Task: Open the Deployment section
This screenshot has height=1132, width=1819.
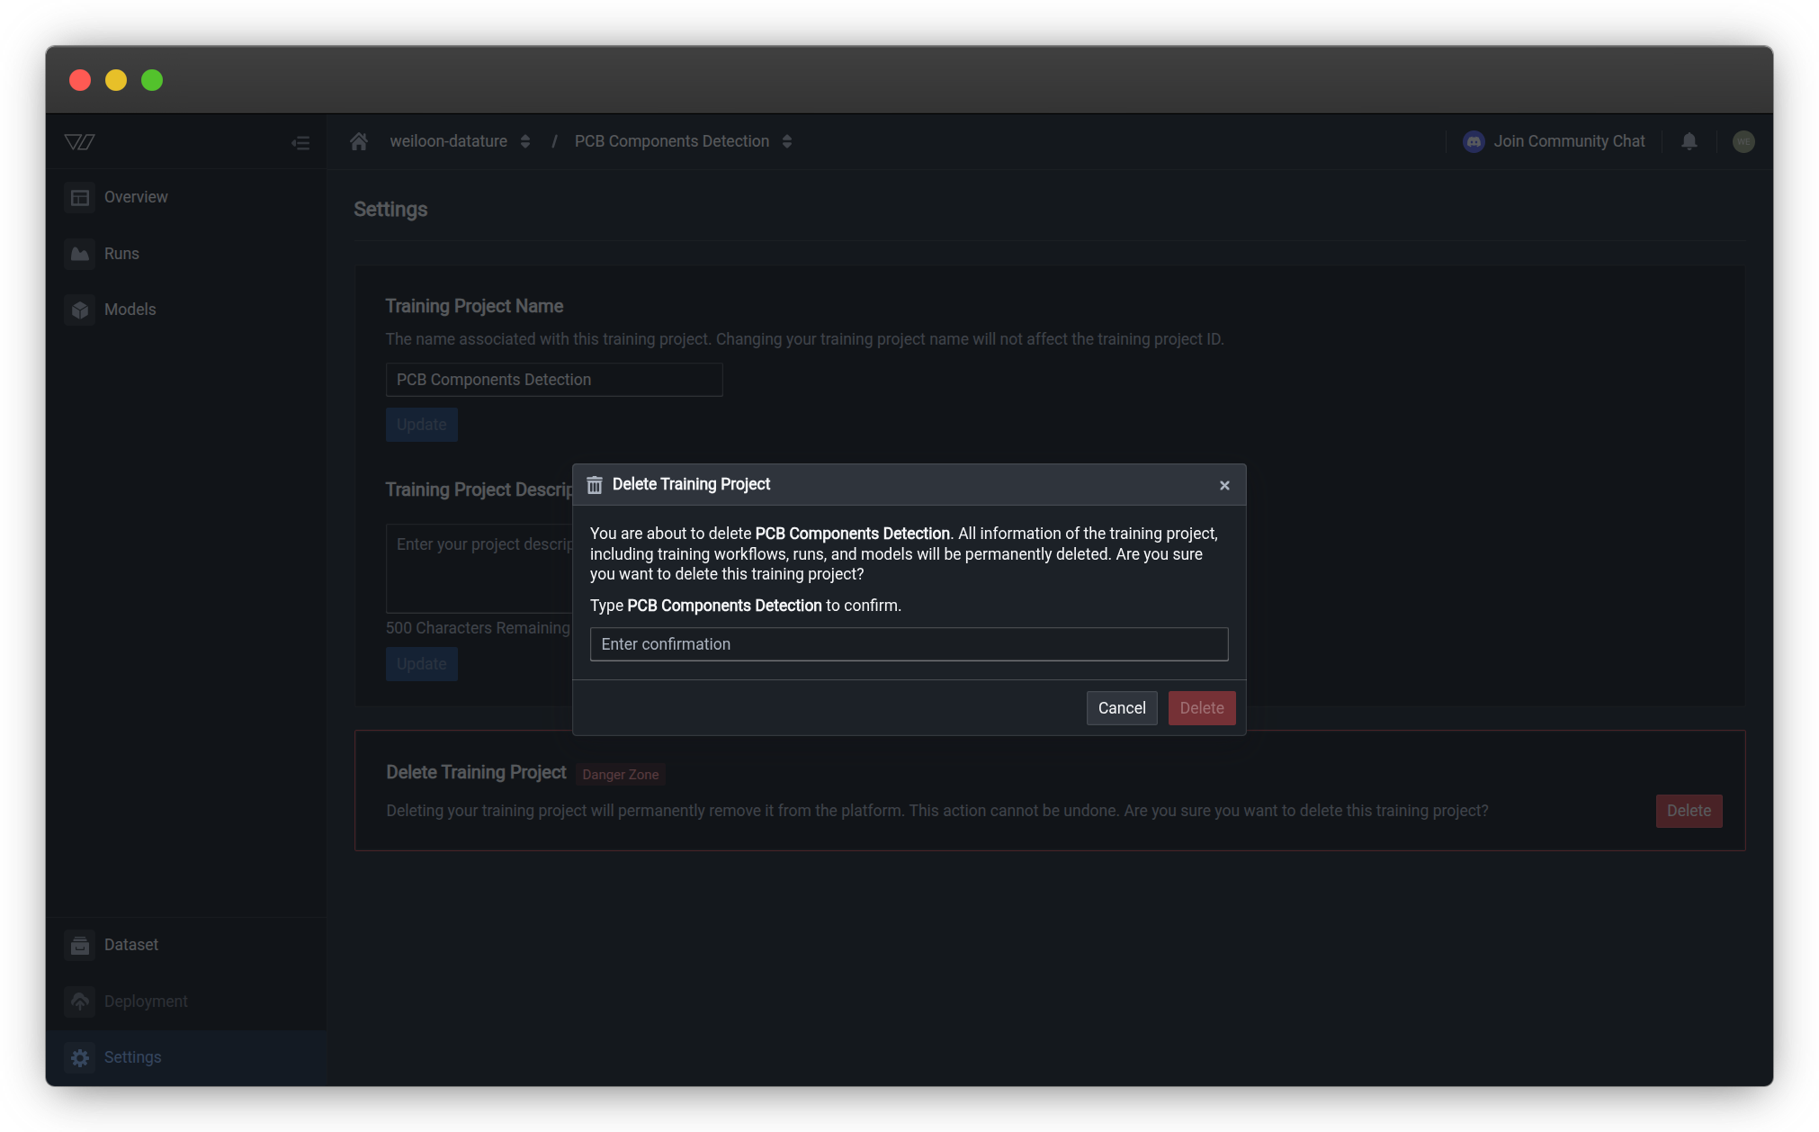Action: tap(145, 1002)
